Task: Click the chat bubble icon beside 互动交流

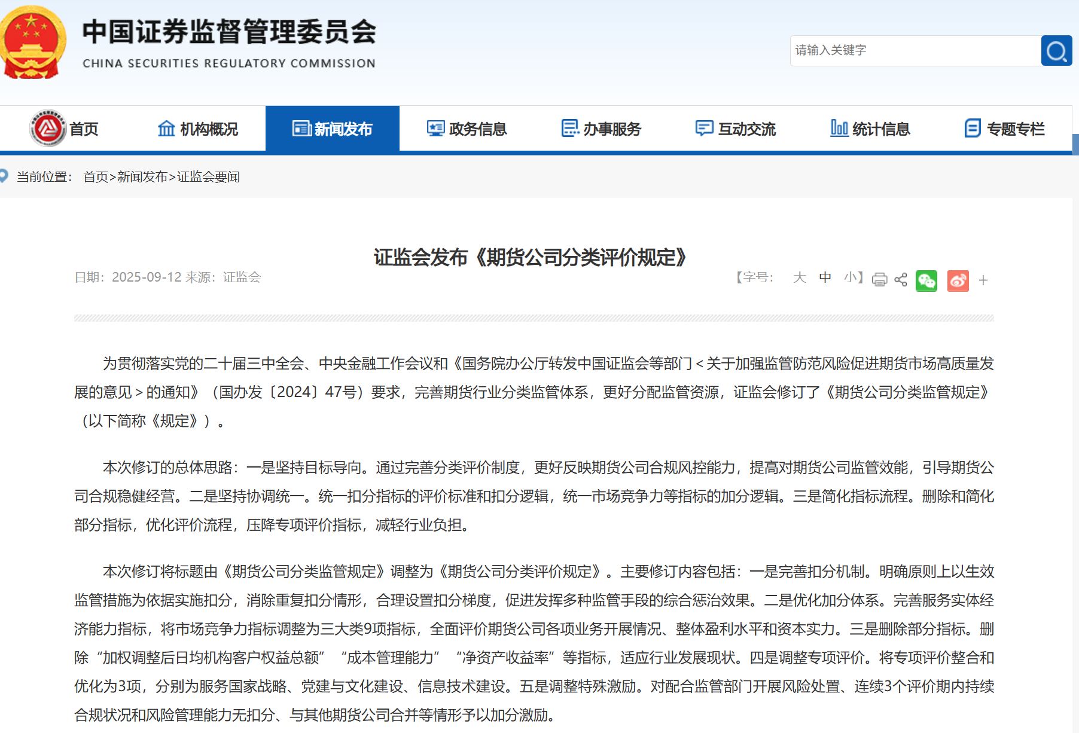Action: point(704,129)
